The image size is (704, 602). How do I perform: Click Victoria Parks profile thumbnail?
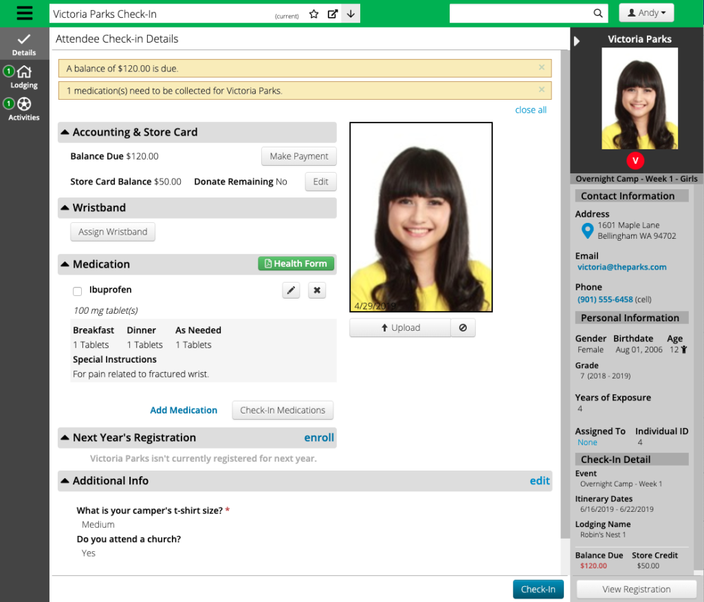[x=639, y=98]
